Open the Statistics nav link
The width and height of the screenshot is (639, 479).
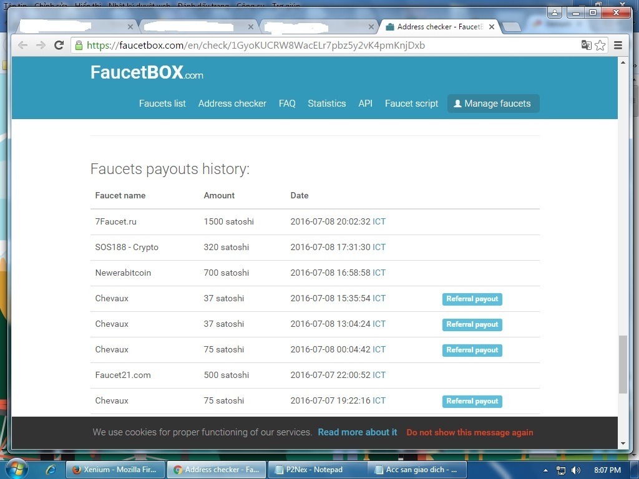tap(327, 104)
